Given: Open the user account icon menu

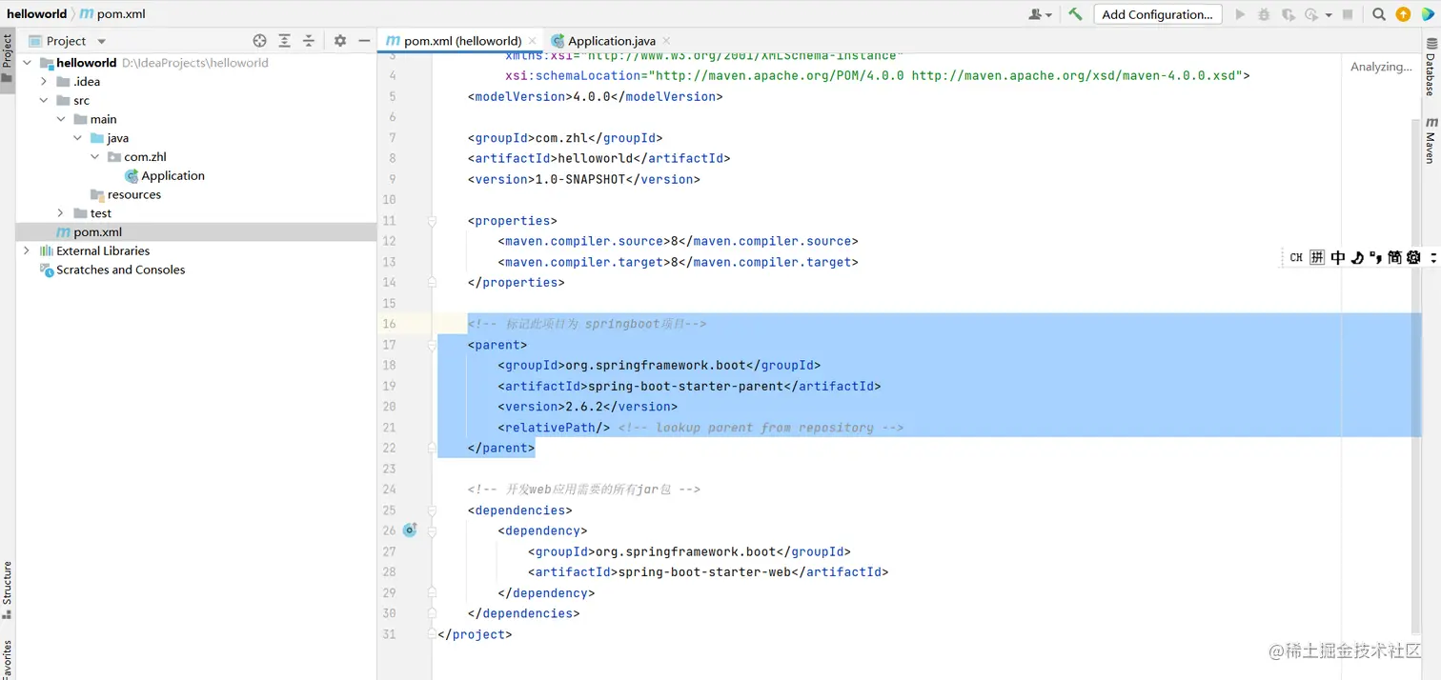Looking at the screenshot, I should [x=1040, y=14].
